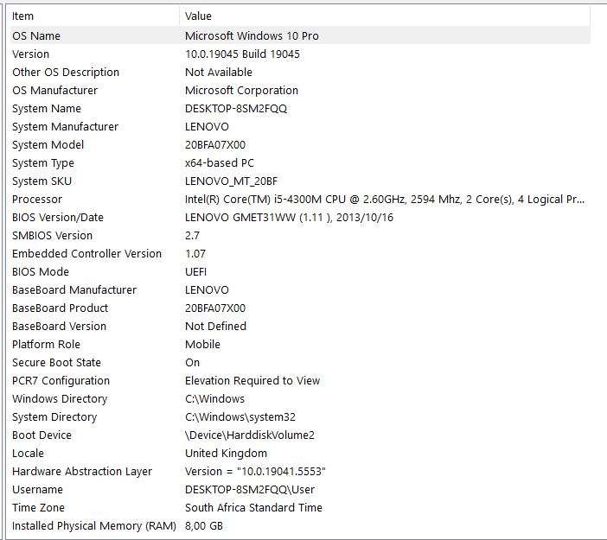Click the \Device\HarddiskVolume2 value
The image size is (607, 540).
pos(250,436)
